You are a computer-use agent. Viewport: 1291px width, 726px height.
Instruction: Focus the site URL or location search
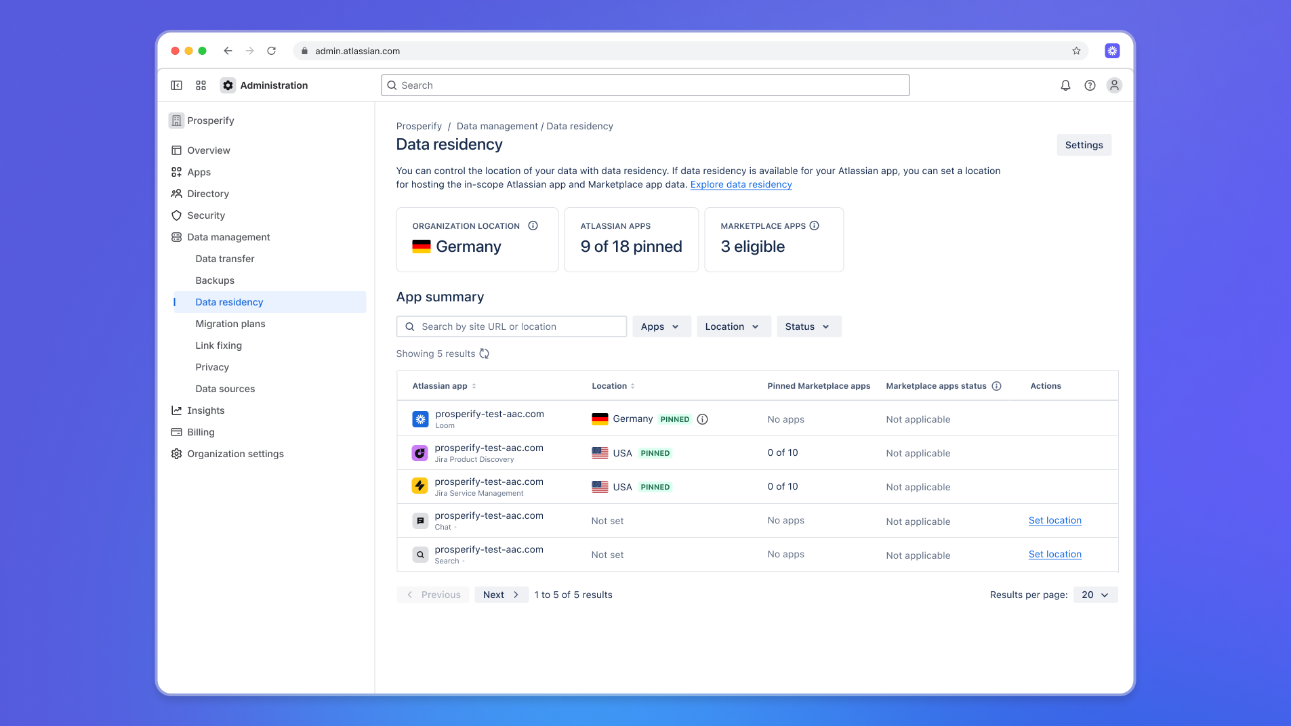512,326
